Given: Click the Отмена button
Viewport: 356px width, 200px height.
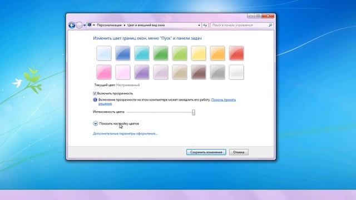Looking at the screenshot, I should click(x=239, y=152).
